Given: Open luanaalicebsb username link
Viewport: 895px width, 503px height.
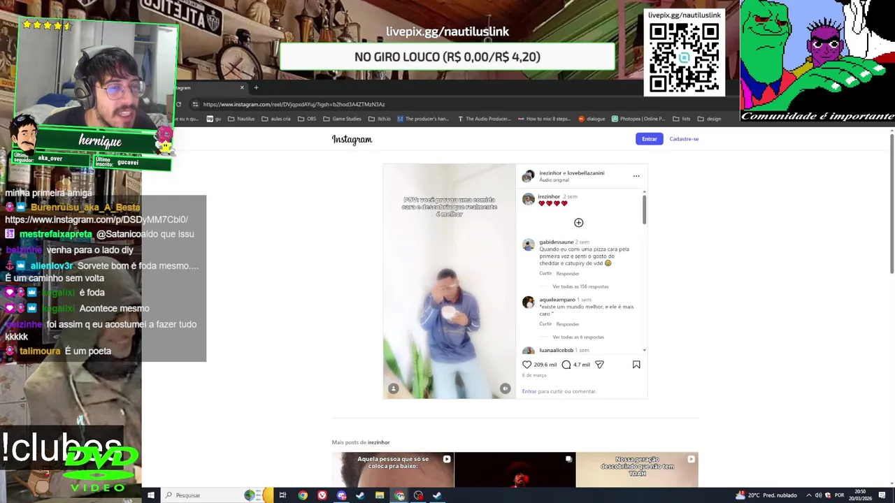Looking at the screenshot, I should pyautogui.click(x=556, y=350).
